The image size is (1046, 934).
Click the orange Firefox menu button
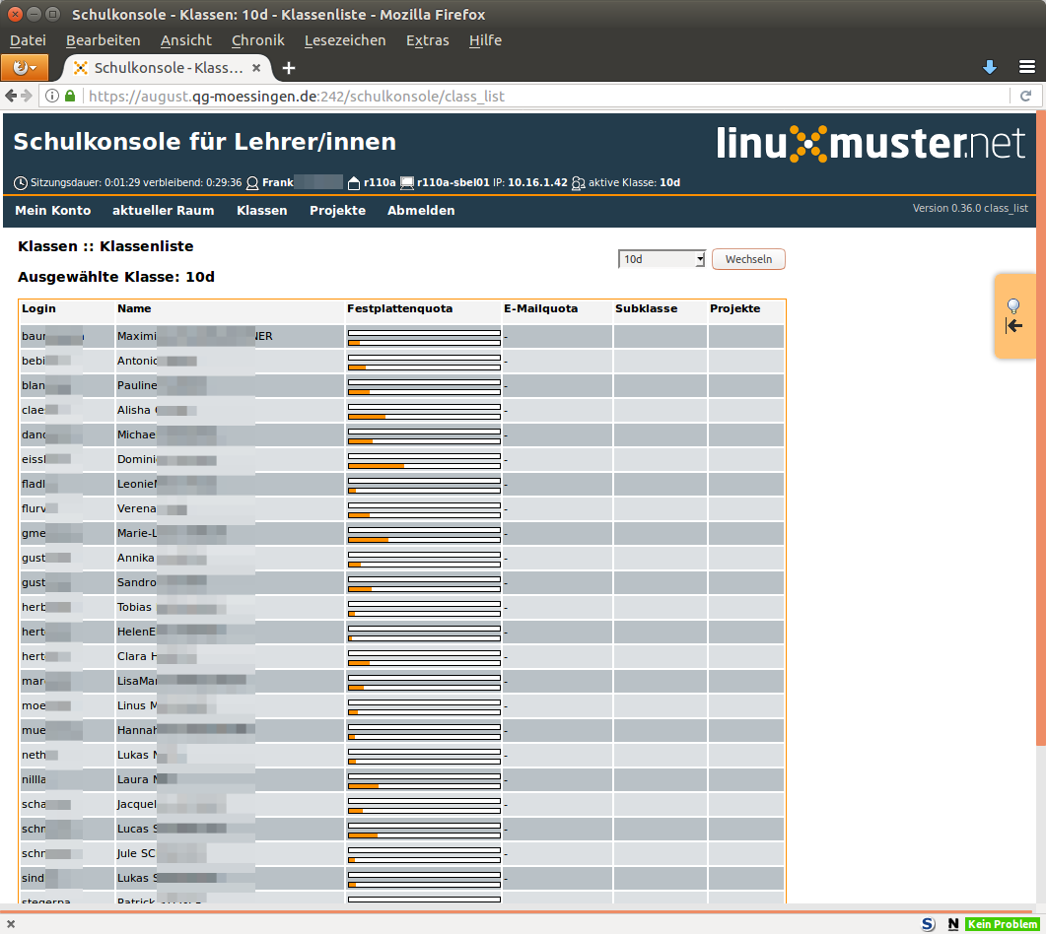[x=25, y=67]
